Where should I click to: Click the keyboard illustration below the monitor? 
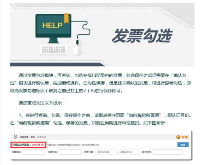coord(53,50)
